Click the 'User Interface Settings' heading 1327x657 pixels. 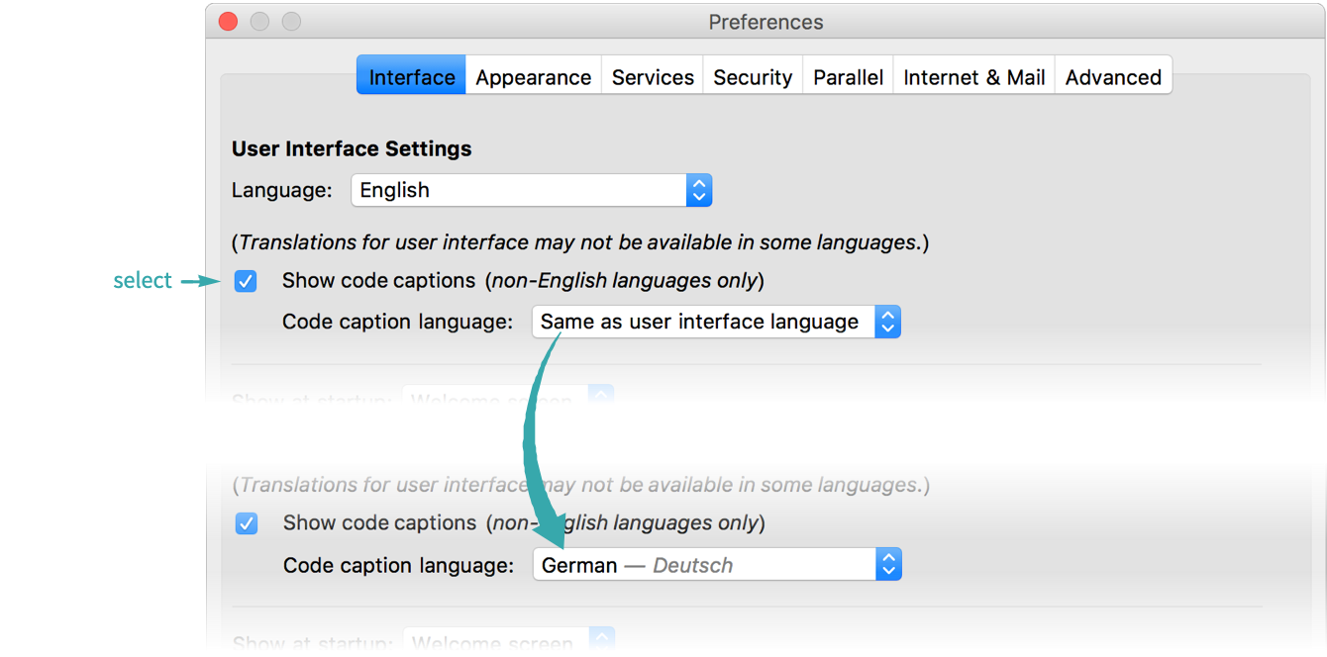coord(352,148)
